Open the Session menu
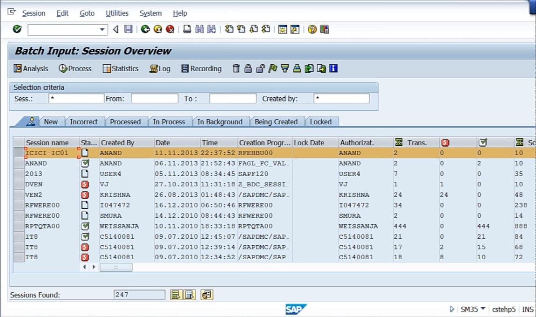The width and height of the screenshot is (536, 317). 34,13
